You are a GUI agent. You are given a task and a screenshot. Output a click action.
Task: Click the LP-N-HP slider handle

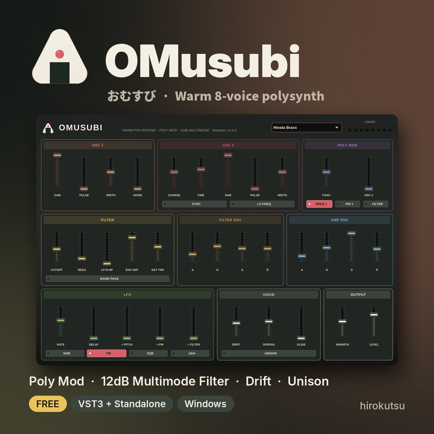[107, 264]
